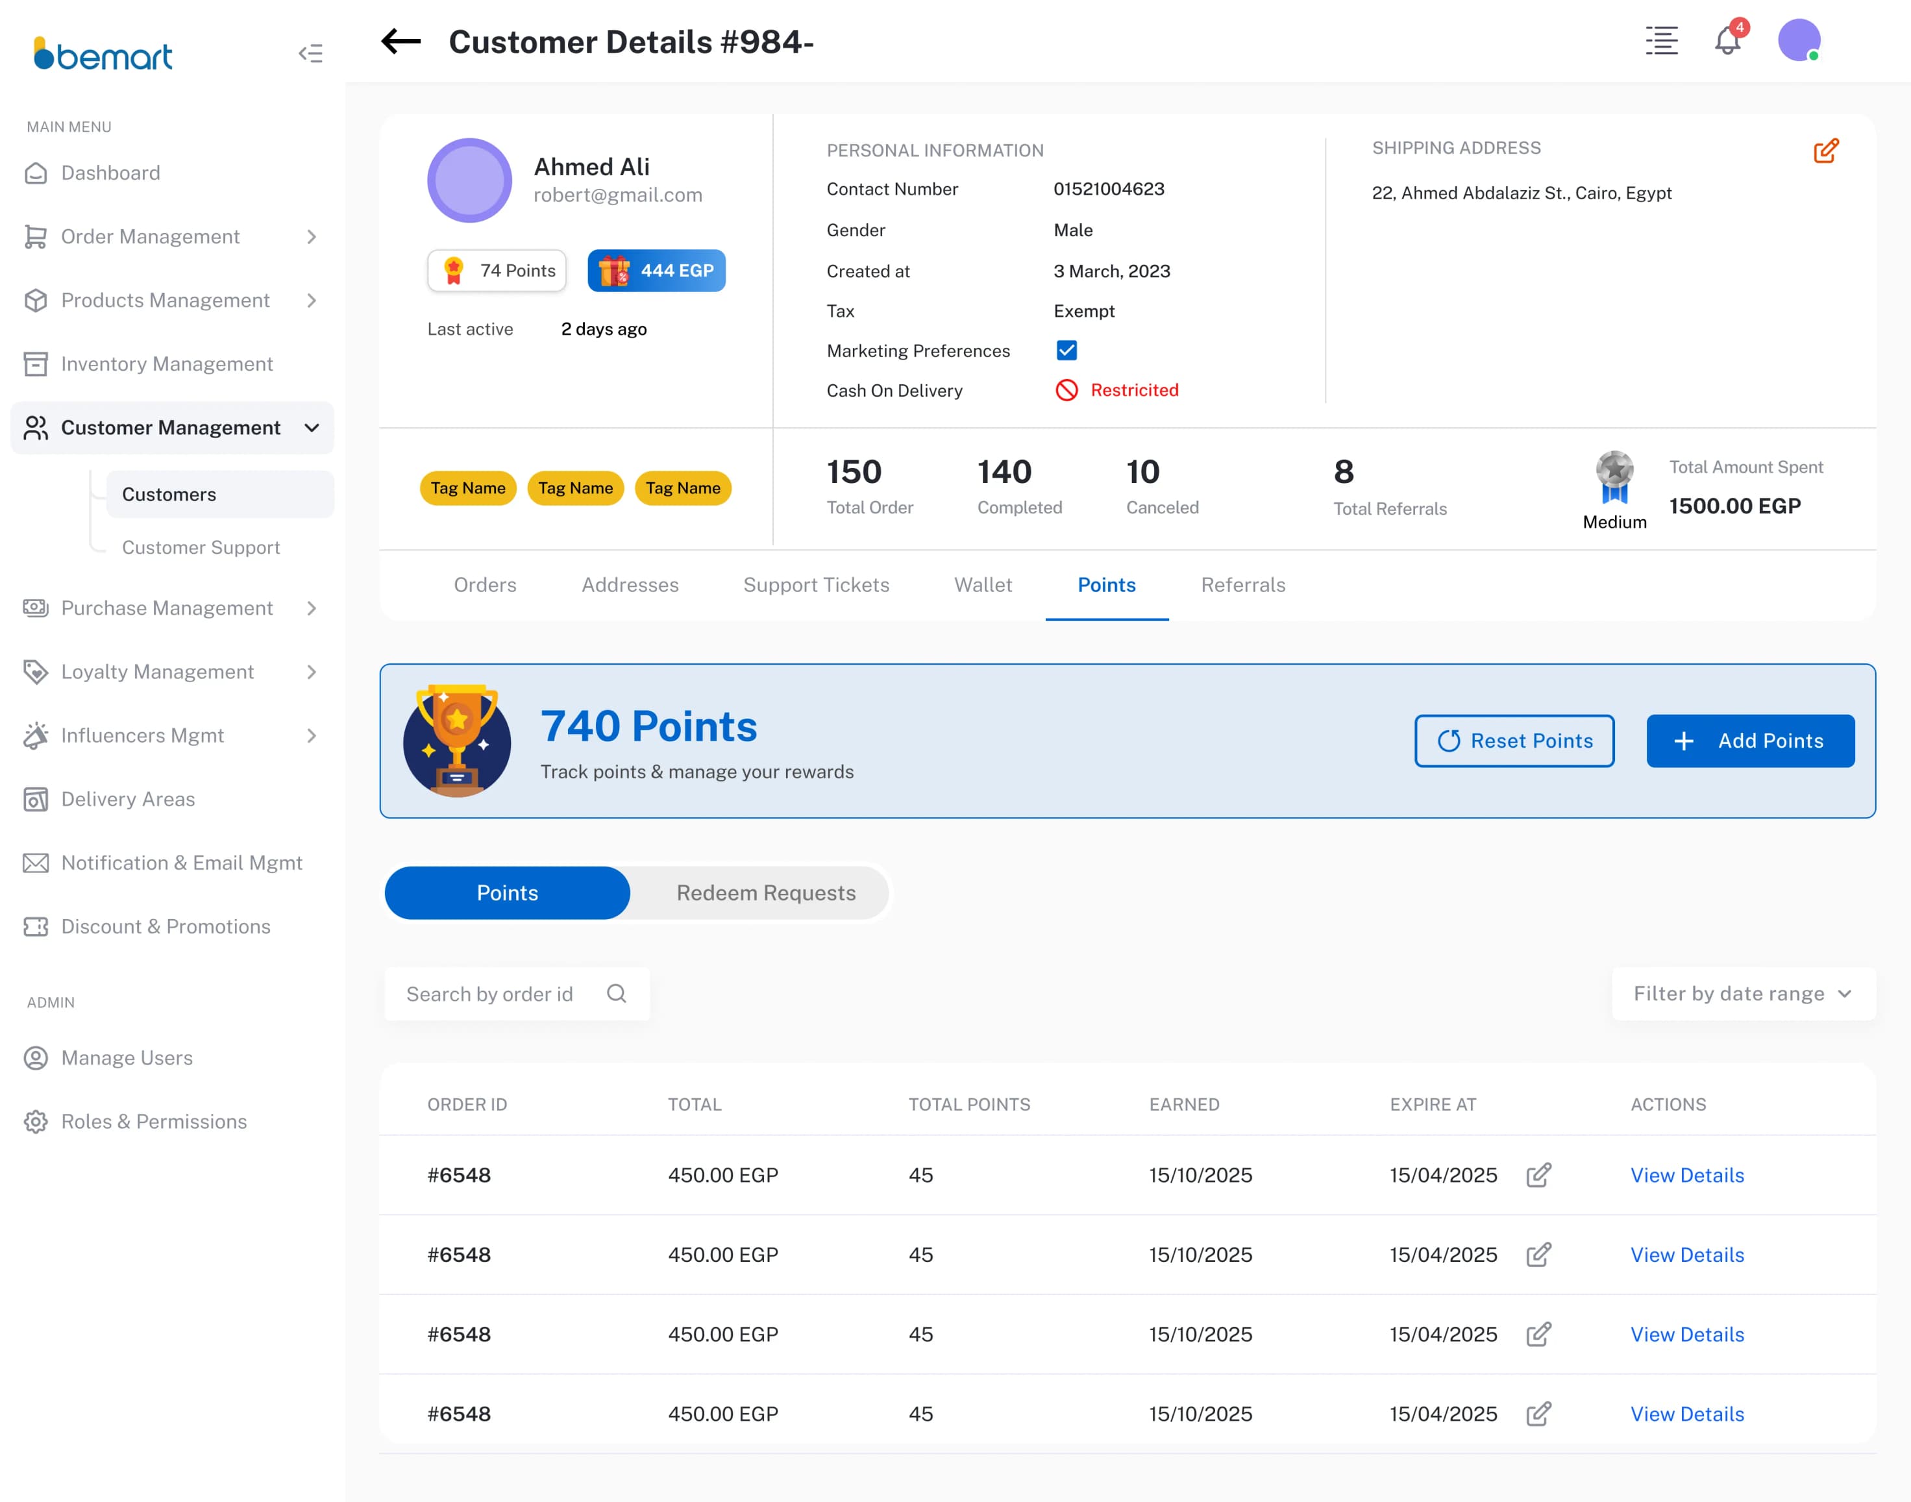Click the search magnifier in order id field
The image size is (1911, 1502).
tap(617, 994)
